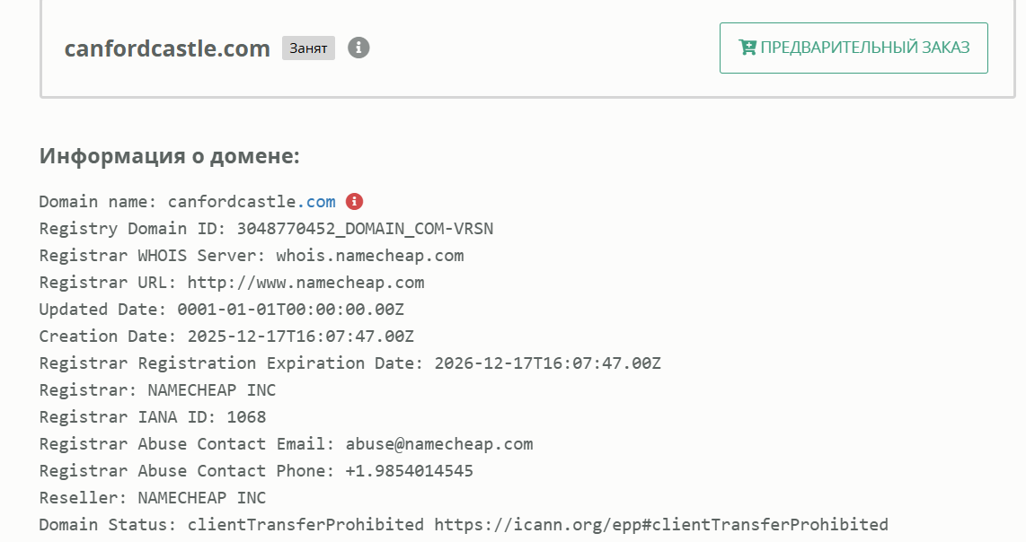Screen dimensions: 1026x542
Task: Click the http://www.namecheap.com registrar URL
Action: click(305, 283)
